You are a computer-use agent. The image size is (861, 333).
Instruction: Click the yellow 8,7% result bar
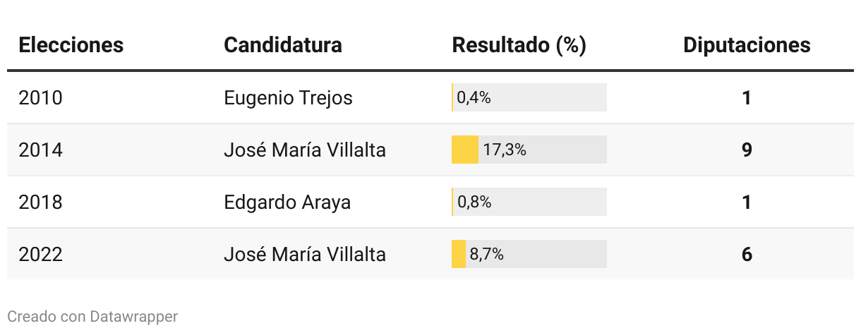coord(459,254)
